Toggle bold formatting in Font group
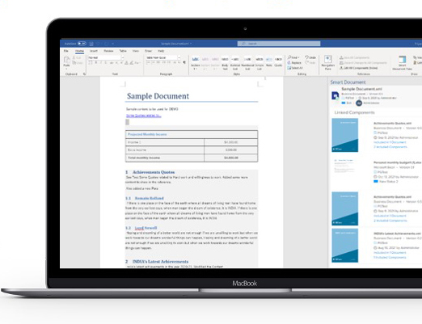Viewport: 422px width, 324px height. pos(95,63)
